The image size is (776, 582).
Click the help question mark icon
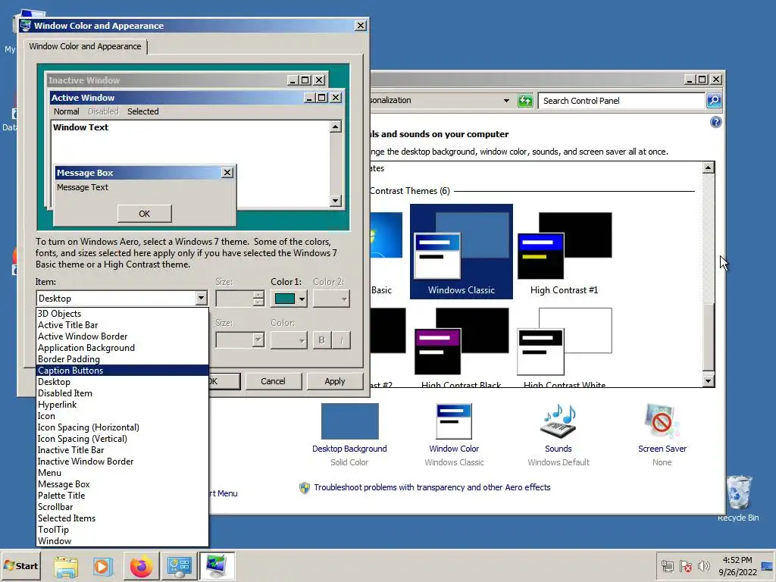(715, 122)
